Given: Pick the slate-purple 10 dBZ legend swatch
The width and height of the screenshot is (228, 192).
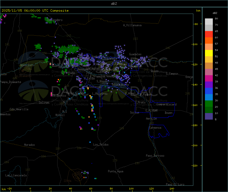Looking at the screenshot, I should (209, 116).
